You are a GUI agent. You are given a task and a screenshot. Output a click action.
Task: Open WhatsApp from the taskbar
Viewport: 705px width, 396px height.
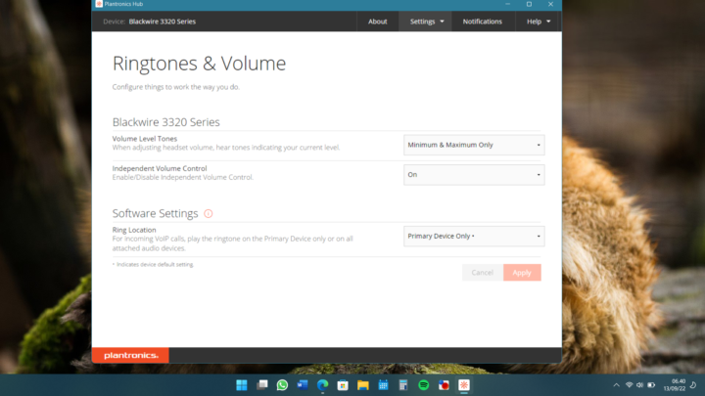(x=282, y=385)
